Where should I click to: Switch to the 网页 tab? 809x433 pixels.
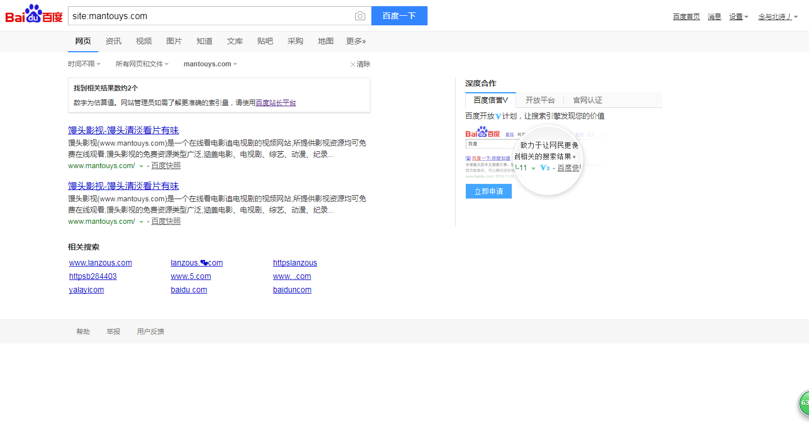(83, 41)
